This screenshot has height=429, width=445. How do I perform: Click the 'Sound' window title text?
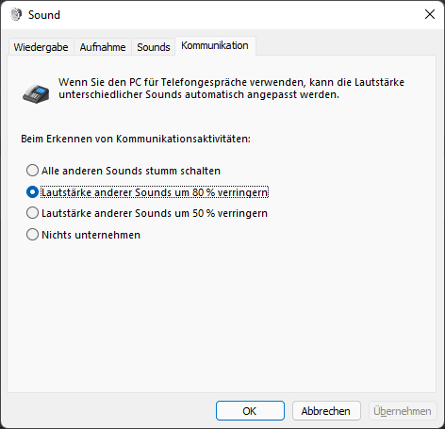44,15
